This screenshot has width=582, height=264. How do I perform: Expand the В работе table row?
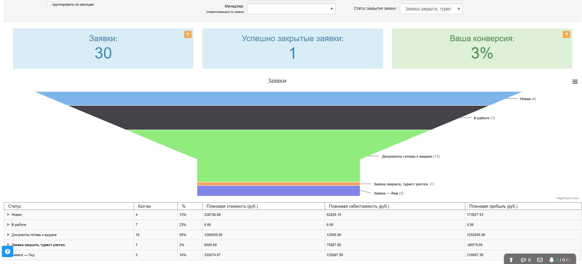tap(8, 225)
